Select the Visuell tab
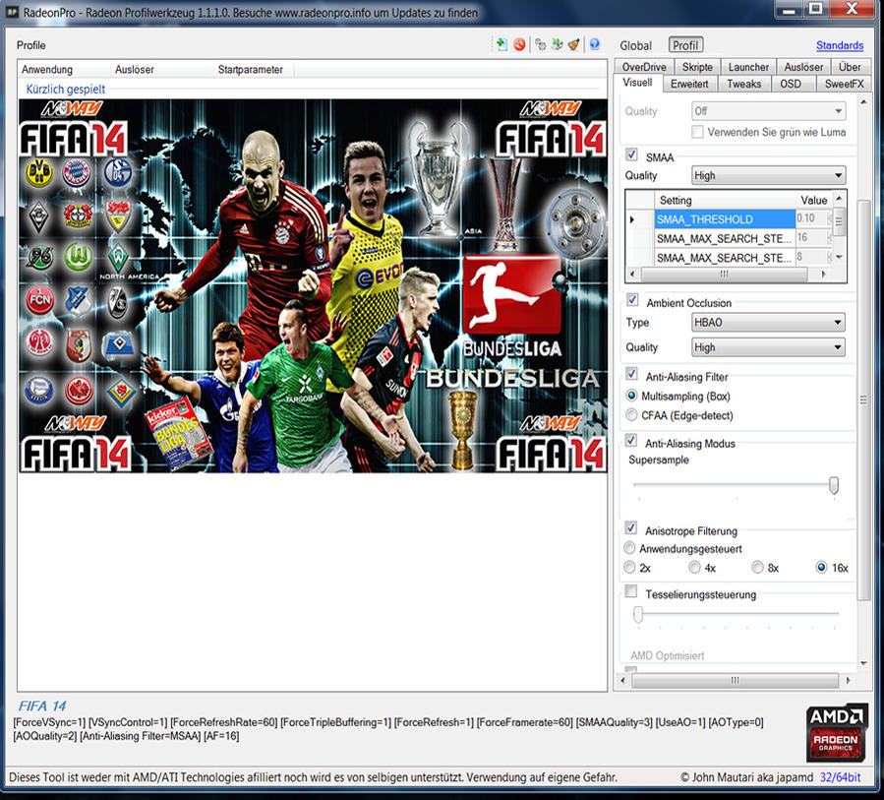The image size is (884, 800). 637,83
